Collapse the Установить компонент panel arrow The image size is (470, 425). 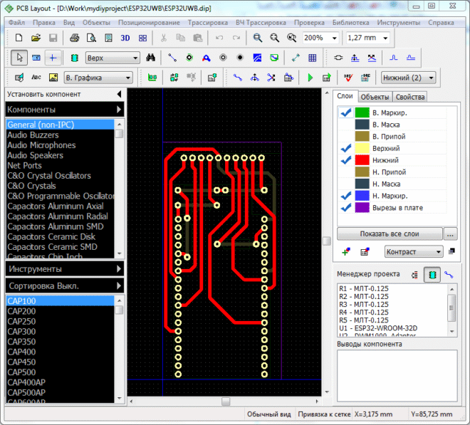coord(120,94)
